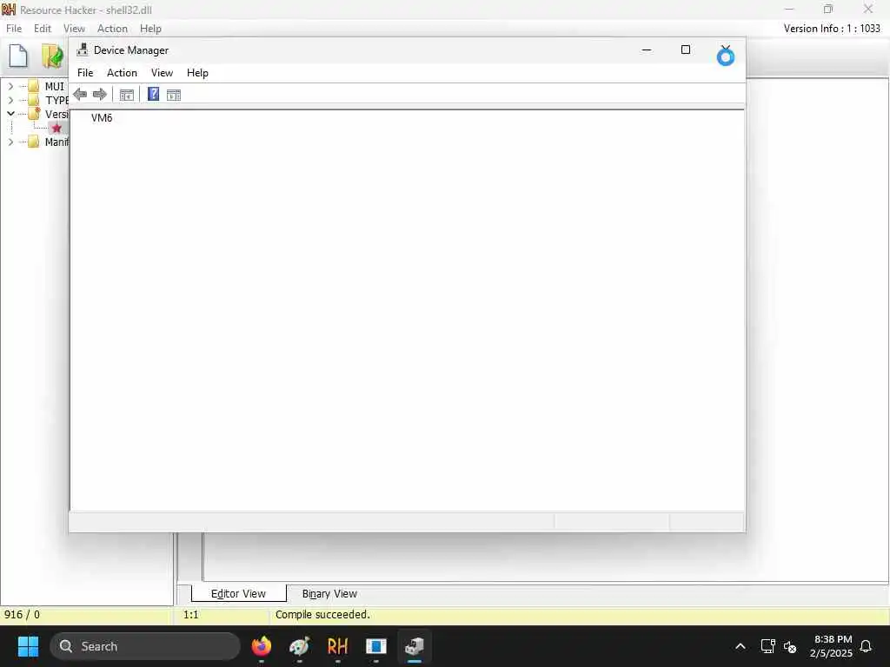Toggle console tree pane icon in Device Manager
The height and width of the screenshot is (667, 890).
[x=127, y=95]
